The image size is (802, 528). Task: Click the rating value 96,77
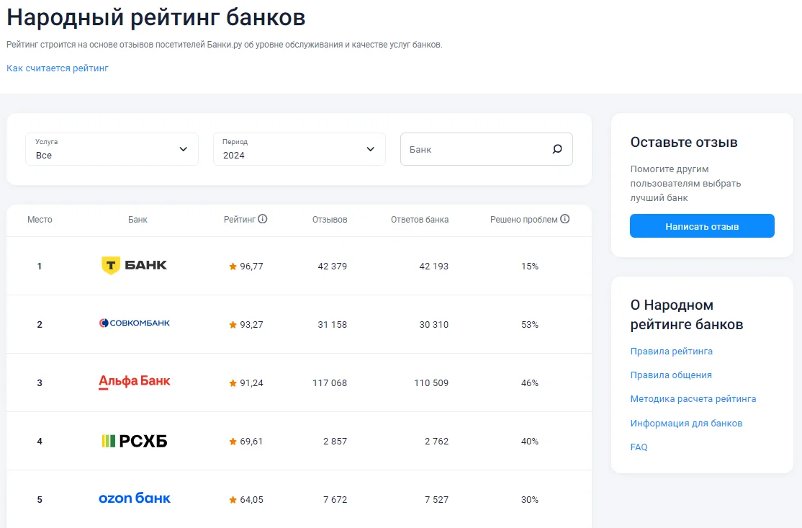[x=252, y=266]
